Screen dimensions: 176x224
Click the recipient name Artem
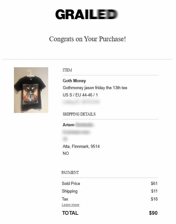tap(68, 125)
